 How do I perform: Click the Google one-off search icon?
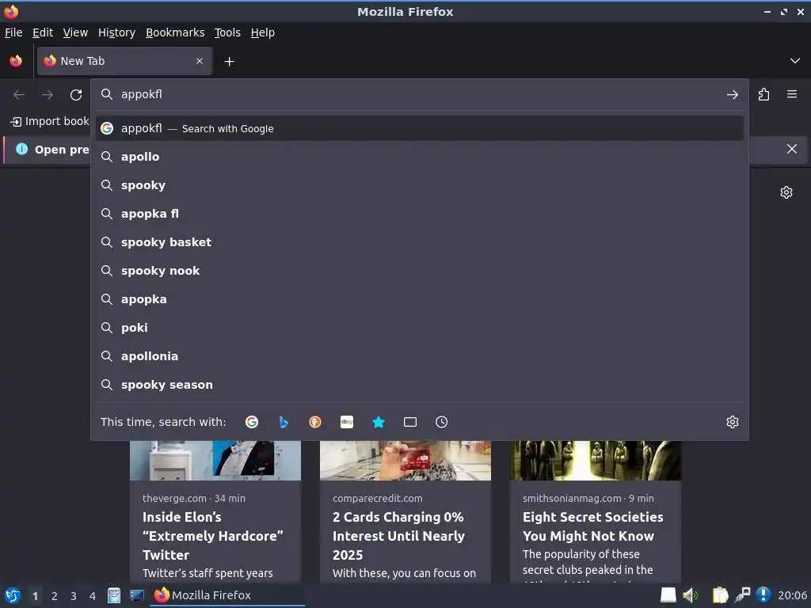pos(251,422)
